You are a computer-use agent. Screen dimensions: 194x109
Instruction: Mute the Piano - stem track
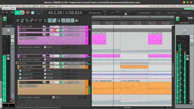(55, 67)
